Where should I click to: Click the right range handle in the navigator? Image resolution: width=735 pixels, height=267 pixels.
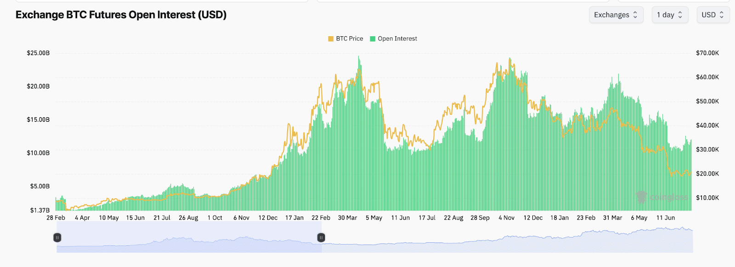(x=322, y=237)
